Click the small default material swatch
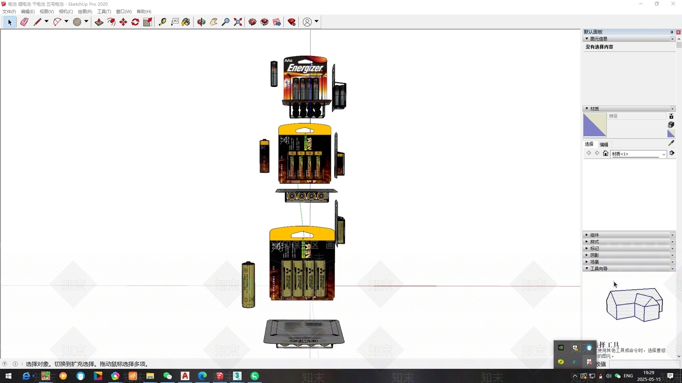Image resolution: width=682 pixels, height=383 pixels. pyautogui.click(x=671, y=134)
